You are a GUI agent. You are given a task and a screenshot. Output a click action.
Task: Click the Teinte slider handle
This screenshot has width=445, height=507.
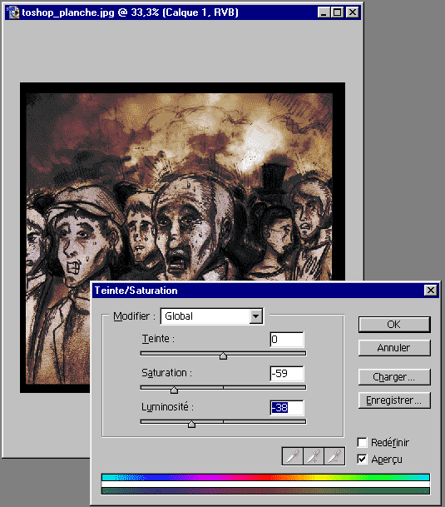(223, 355)
